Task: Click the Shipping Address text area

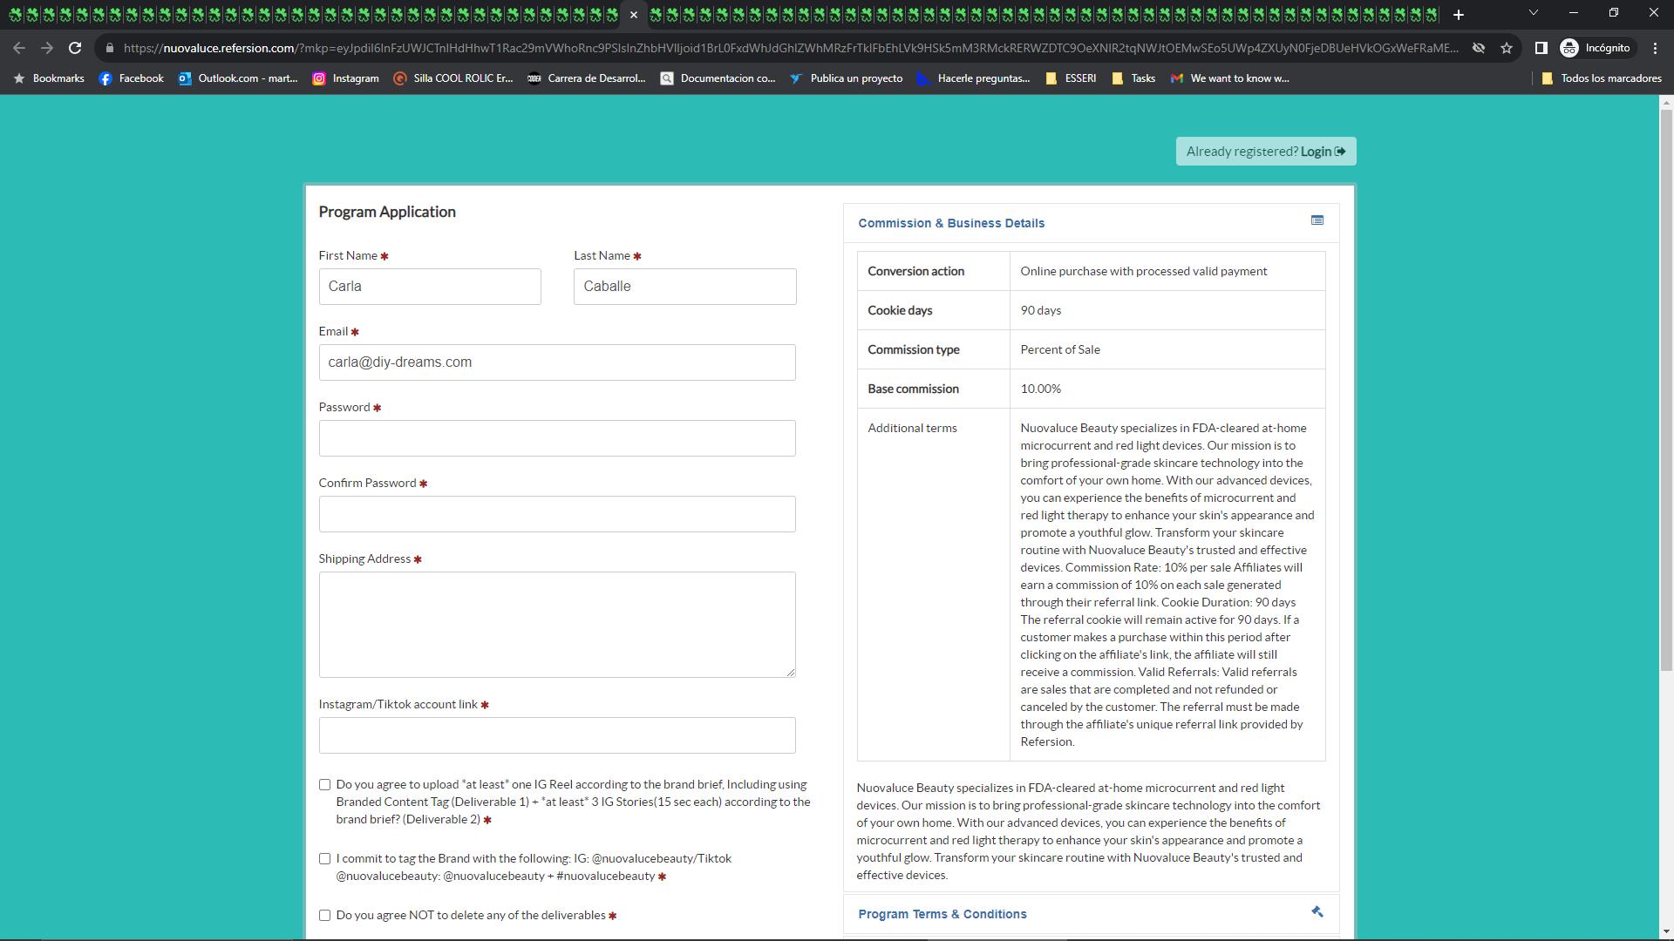Action: pos(557,625)
